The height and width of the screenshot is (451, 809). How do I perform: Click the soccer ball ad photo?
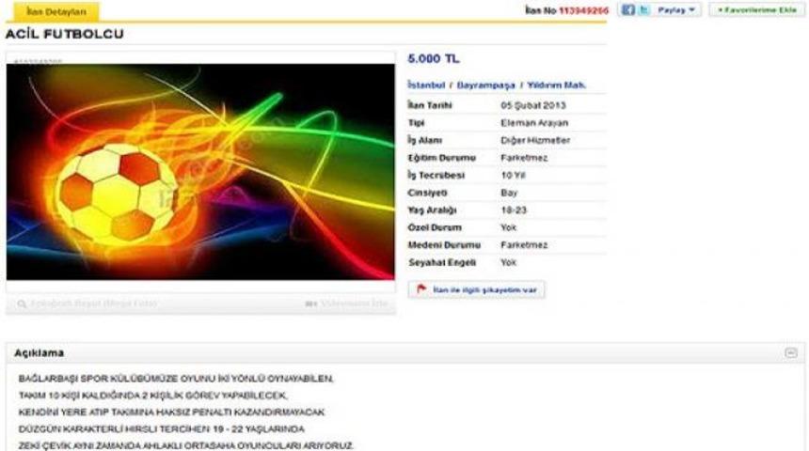coord(199,171)
